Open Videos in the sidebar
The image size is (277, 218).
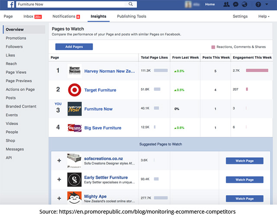12,123
